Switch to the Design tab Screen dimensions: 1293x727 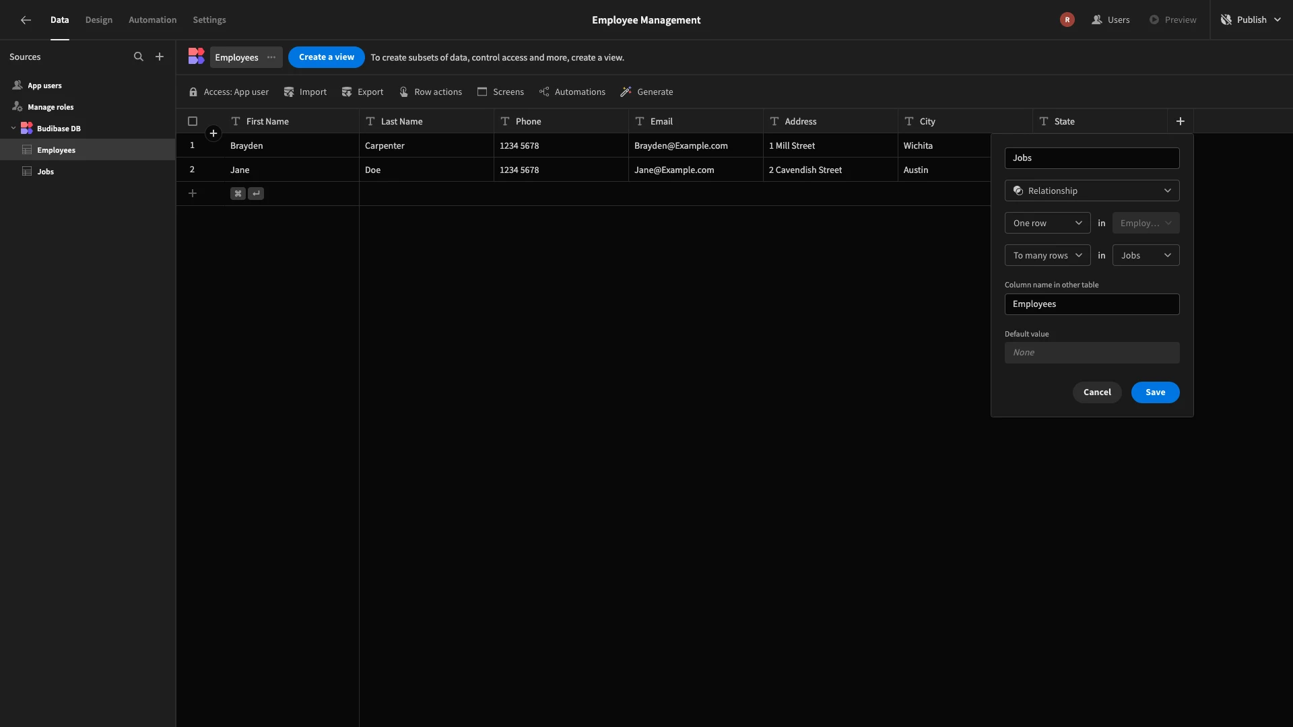(x=99, y=20)
